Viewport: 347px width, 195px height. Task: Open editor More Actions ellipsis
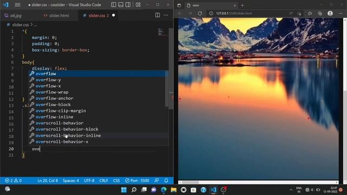point(166,15)
